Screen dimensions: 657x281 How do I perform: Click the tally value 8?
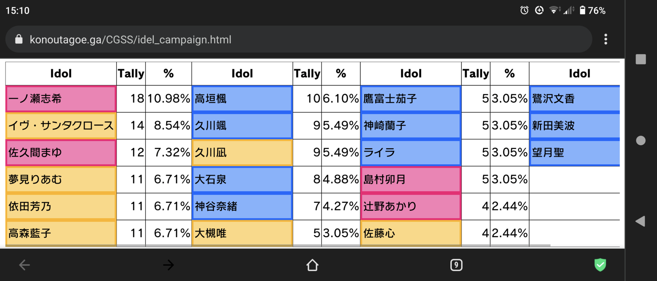307,179
